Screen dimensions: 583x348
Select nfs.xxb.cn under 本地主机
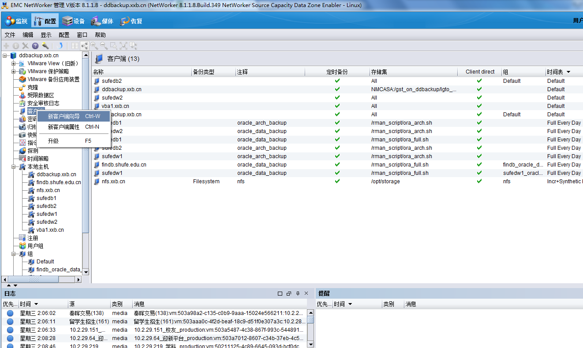(48, 190)
